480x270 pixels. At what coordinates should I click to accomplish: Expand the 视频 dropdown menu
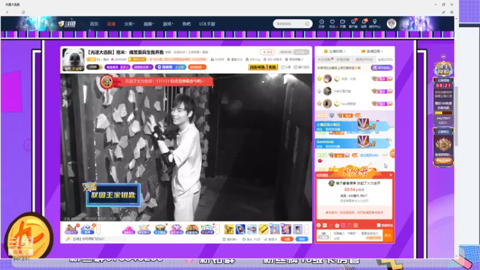[148, 24]
